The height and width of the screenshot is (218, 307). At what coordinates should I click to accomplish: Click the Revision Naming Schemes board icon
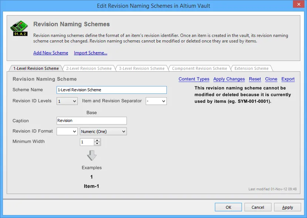[x=19, y=28]
